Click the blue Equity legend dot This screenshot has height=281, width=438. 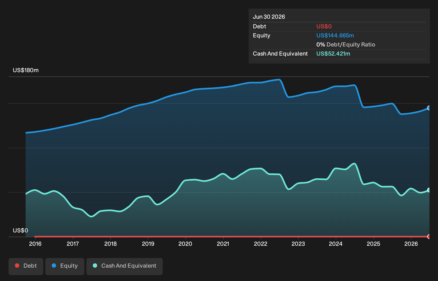tap(54, 266)
